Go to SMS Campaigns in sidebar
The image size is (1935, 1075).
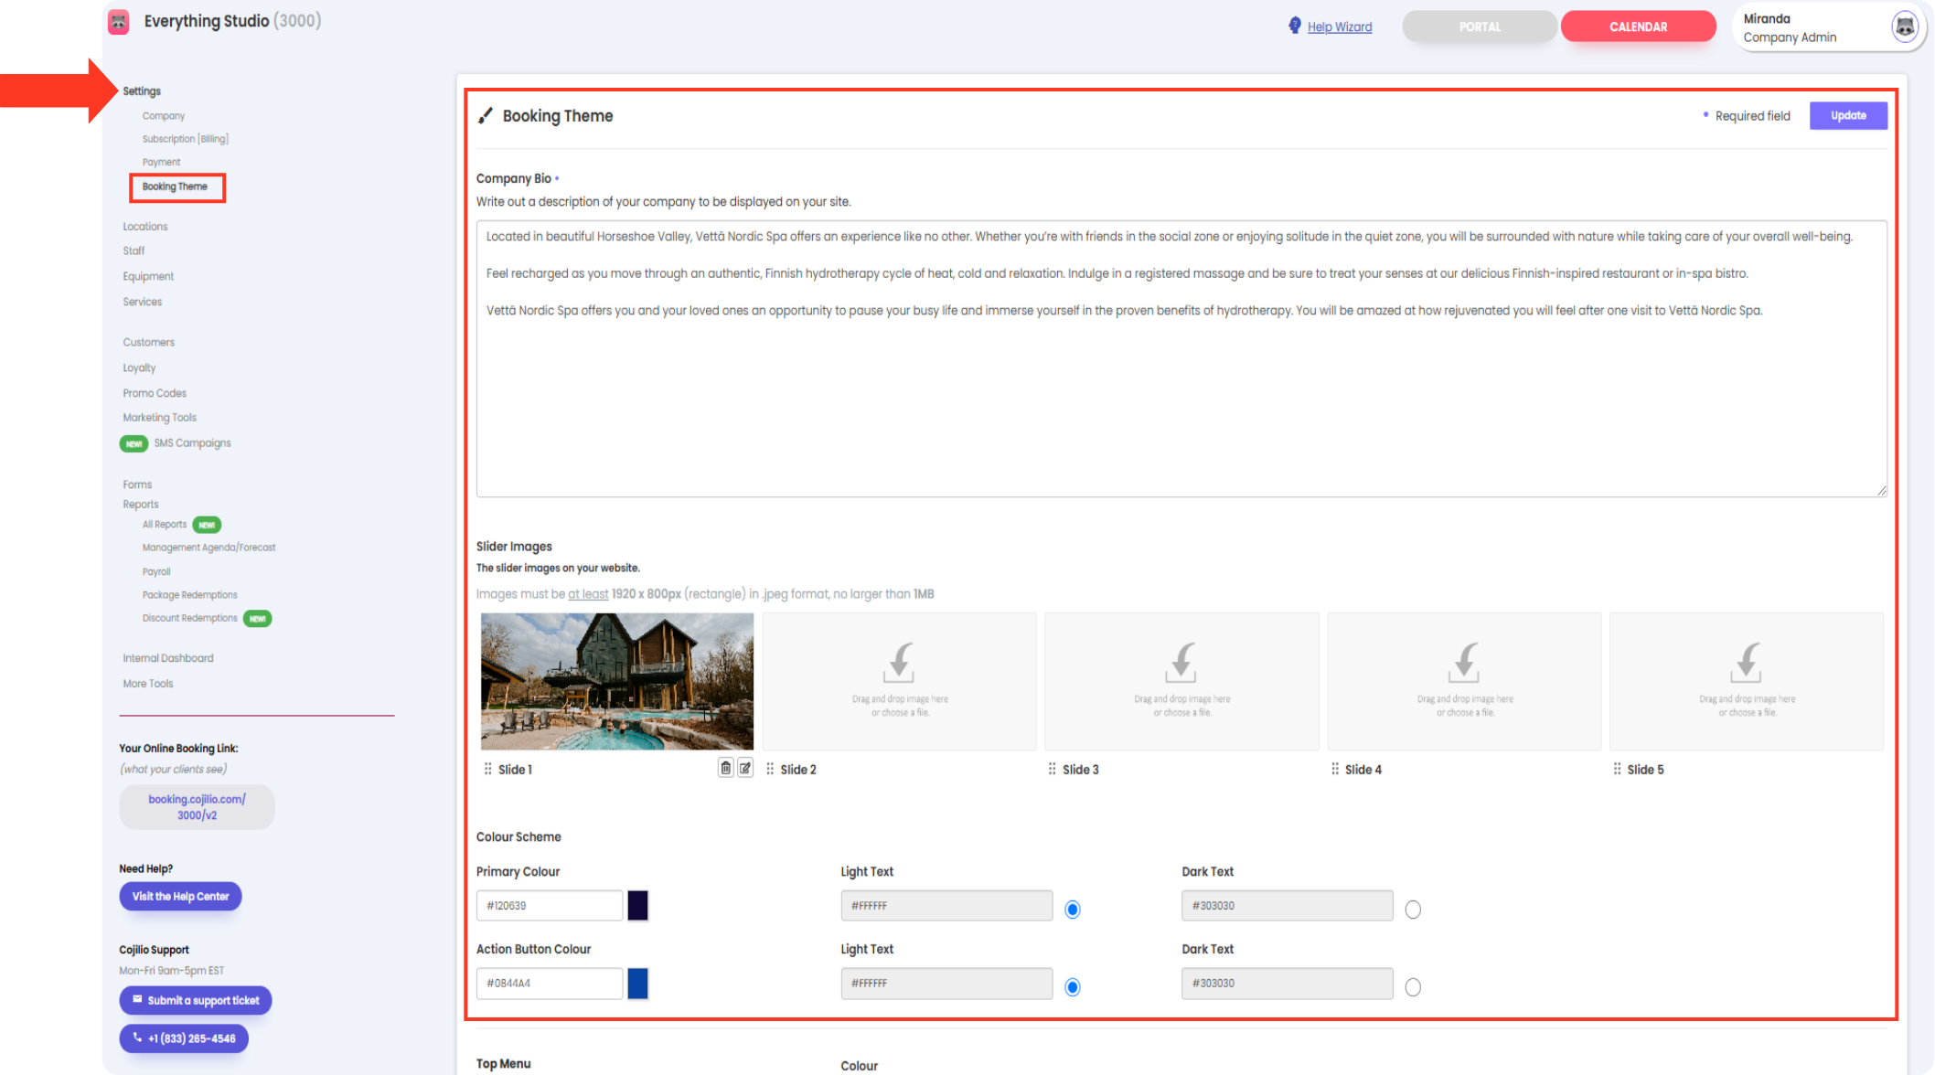[x=192, y=443]
